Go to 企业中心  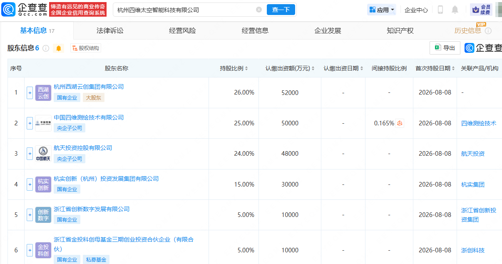click(416, 10)
